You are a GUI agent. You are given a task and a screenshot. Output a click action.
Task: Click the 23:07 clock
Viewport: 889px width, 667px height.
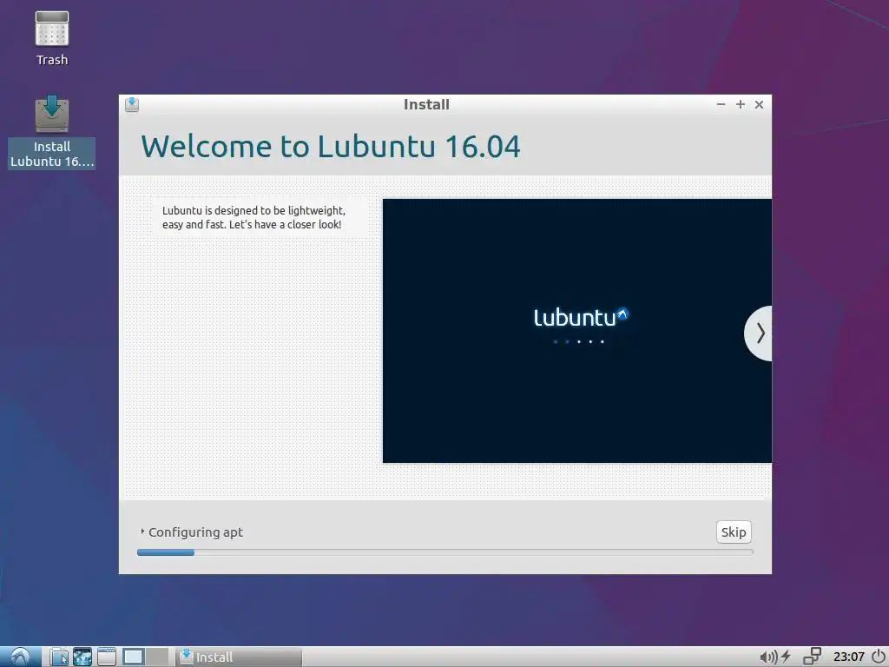pos(849,657)
